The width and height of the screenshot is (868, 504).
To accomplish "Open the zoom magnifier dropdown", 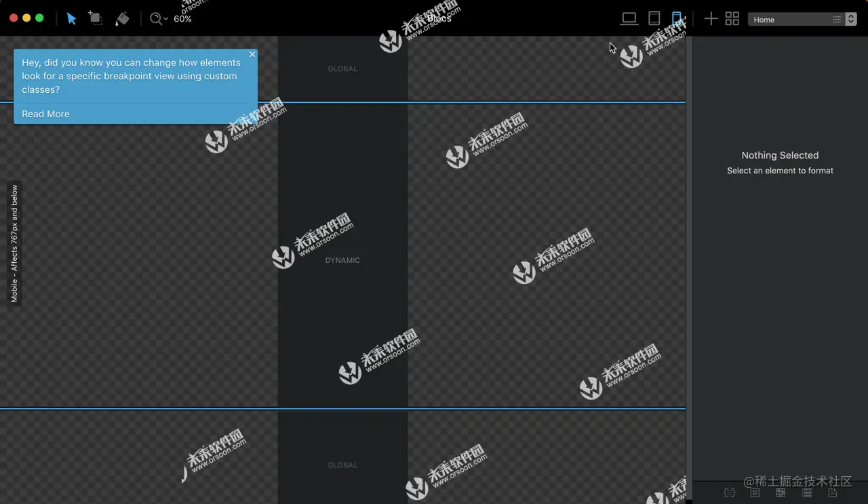I will (159, 19).
